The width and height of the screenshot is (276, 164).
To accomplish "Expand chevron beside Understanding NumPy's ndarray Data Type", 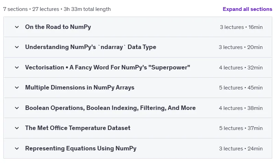I will click(x=17, y=47).
